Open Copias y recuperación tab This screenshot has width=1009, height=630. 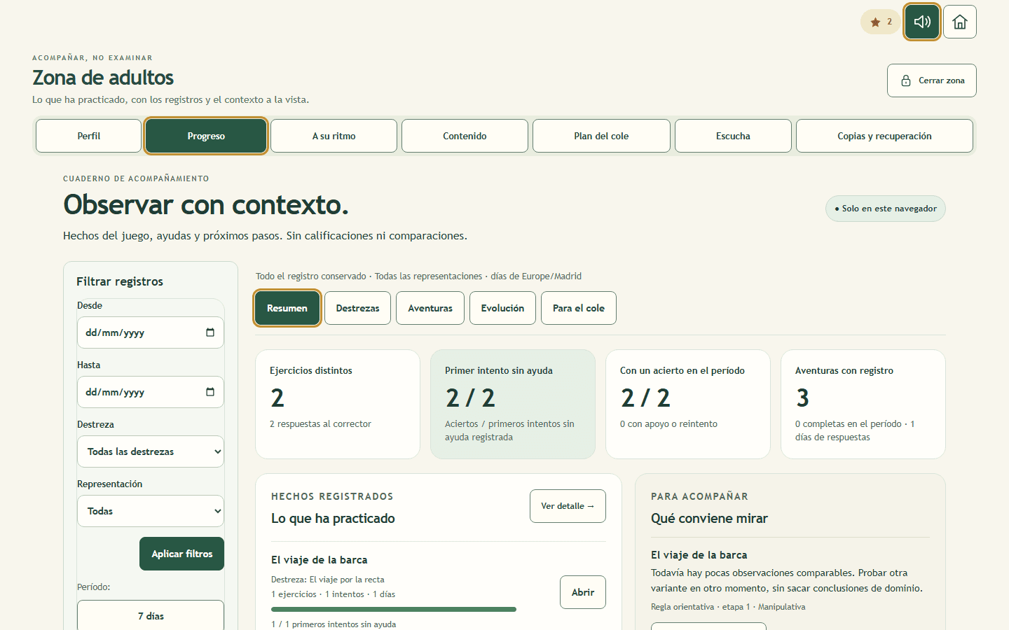coord(884,136)
